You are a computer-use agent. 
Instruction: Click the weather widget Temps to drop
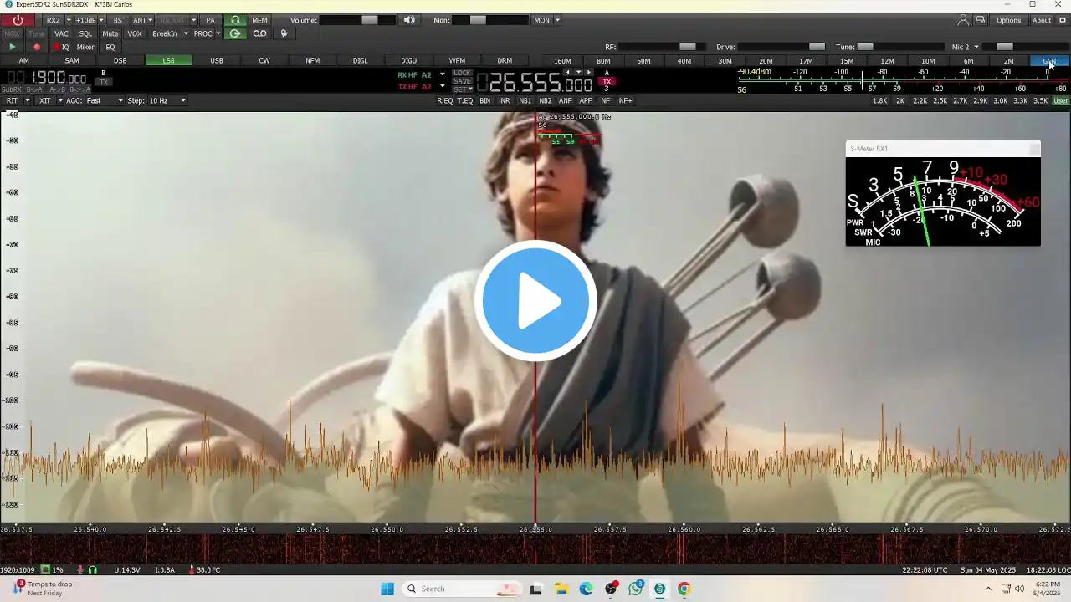click(x=42, y=588)
